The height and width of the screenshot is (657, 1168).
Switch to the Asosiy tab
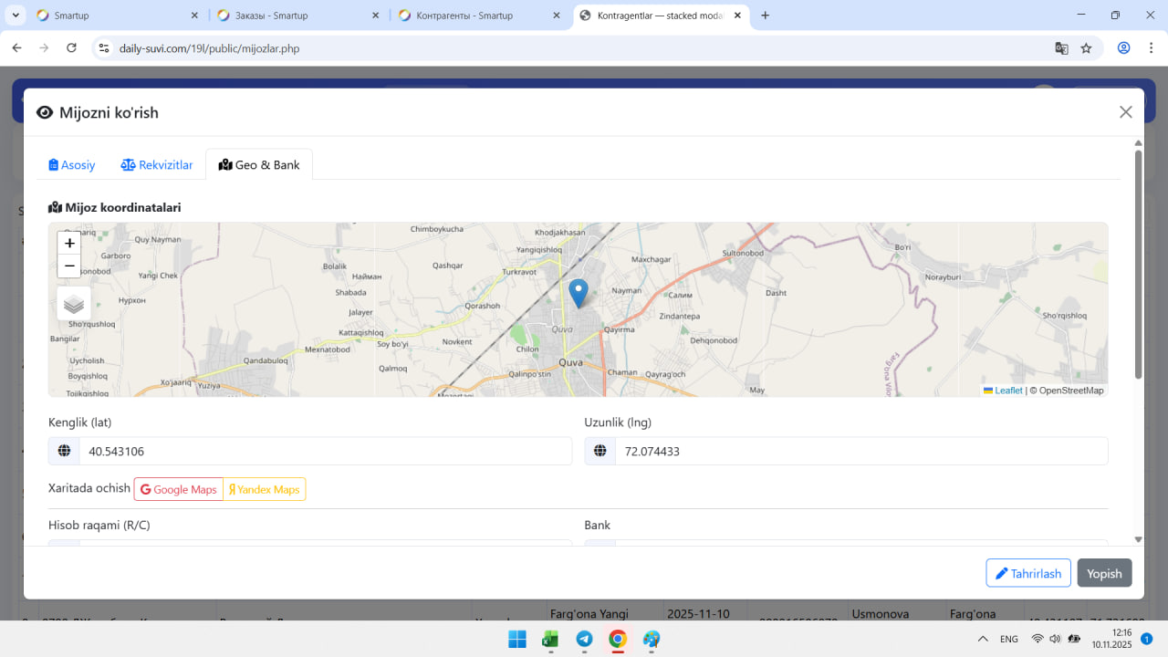[72, 165]
